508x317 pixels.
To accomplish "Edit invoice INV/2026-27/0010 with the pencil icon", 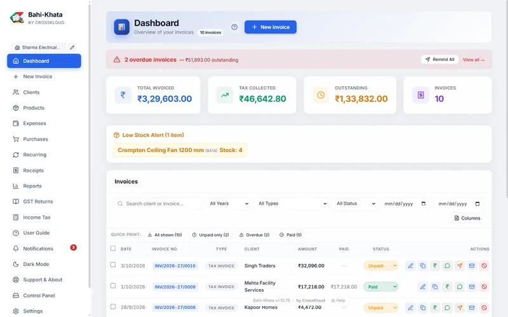I will (410, 266).
